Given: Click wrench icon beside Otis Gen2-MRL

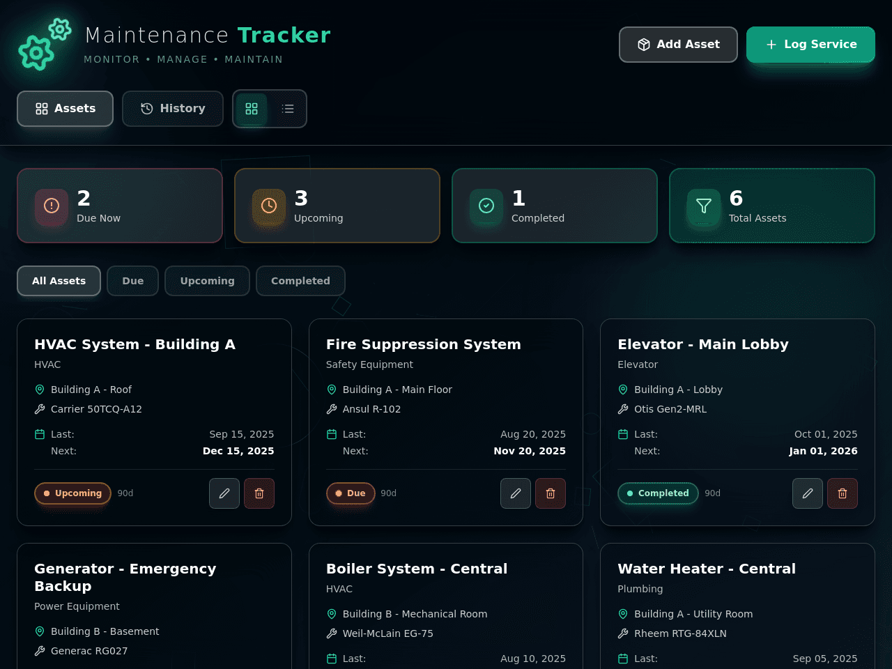Looking at the screenshot, I should tap(623, 409).
